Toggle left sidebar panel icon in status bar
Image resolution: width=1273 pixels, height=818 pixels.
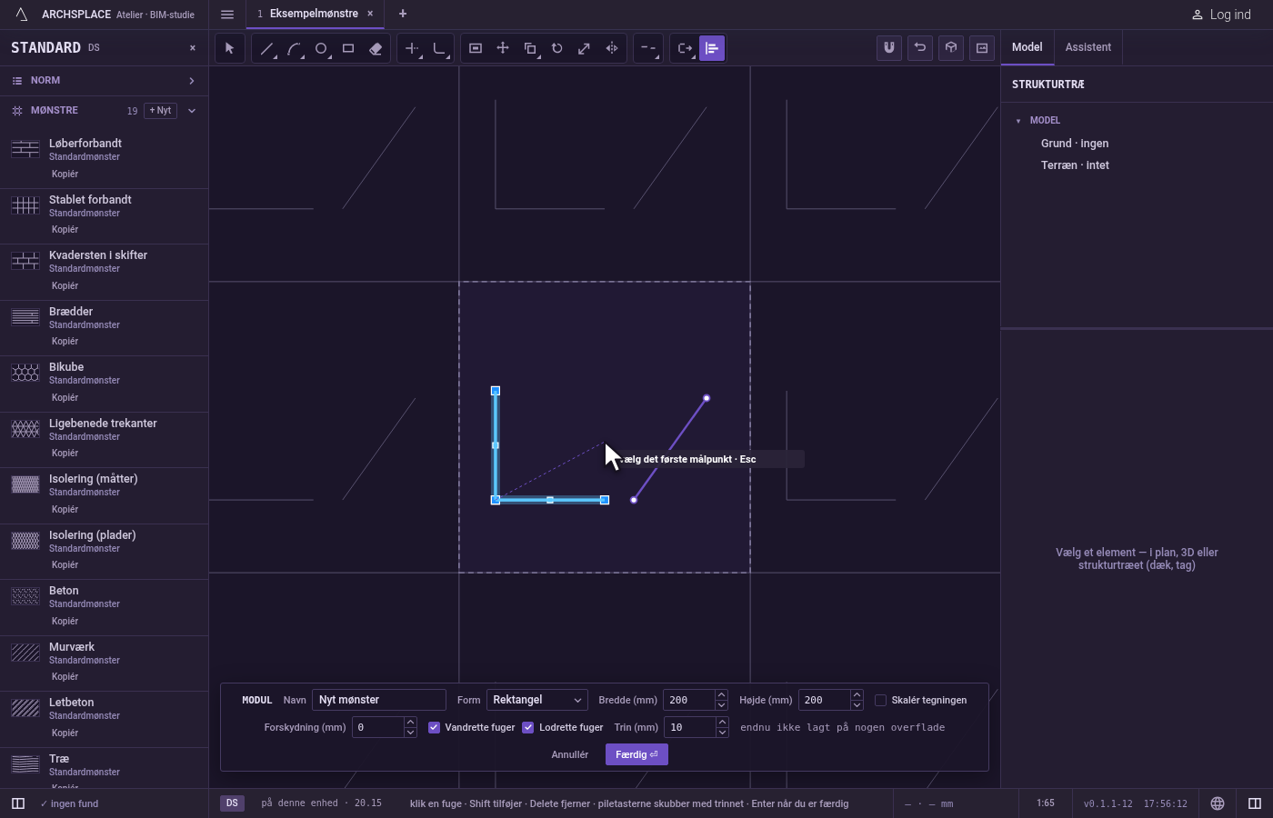[17, 803]
